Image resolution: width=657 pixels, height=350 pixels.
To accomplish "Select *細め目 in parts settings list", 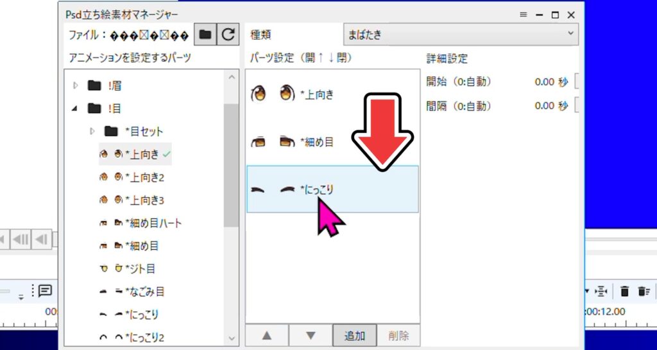I will tap(317, 142).
